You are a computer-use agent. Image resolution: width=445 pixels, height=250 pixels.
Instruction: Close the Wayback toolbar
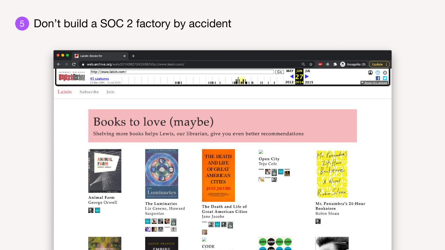click(385, 73)
